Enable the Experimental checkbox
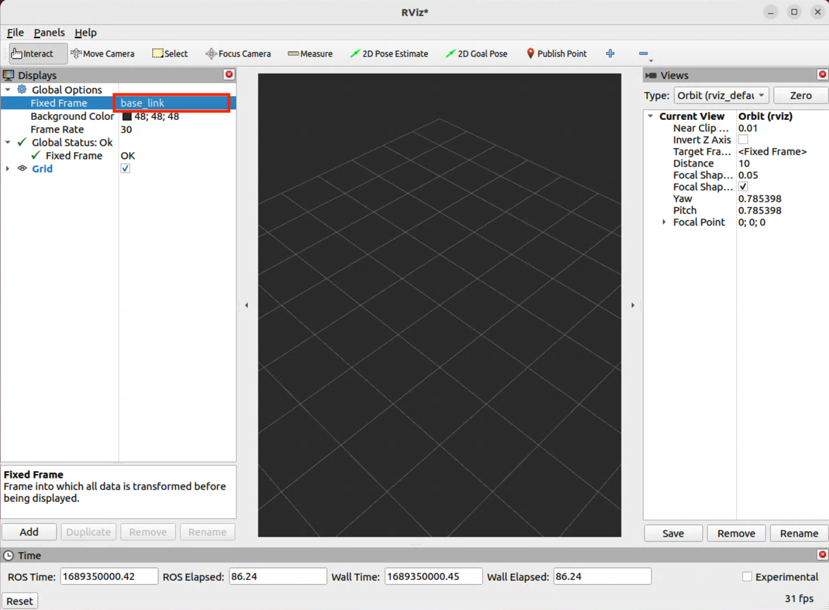Screen dimensions: 829x610 click(x=747, y=577)
